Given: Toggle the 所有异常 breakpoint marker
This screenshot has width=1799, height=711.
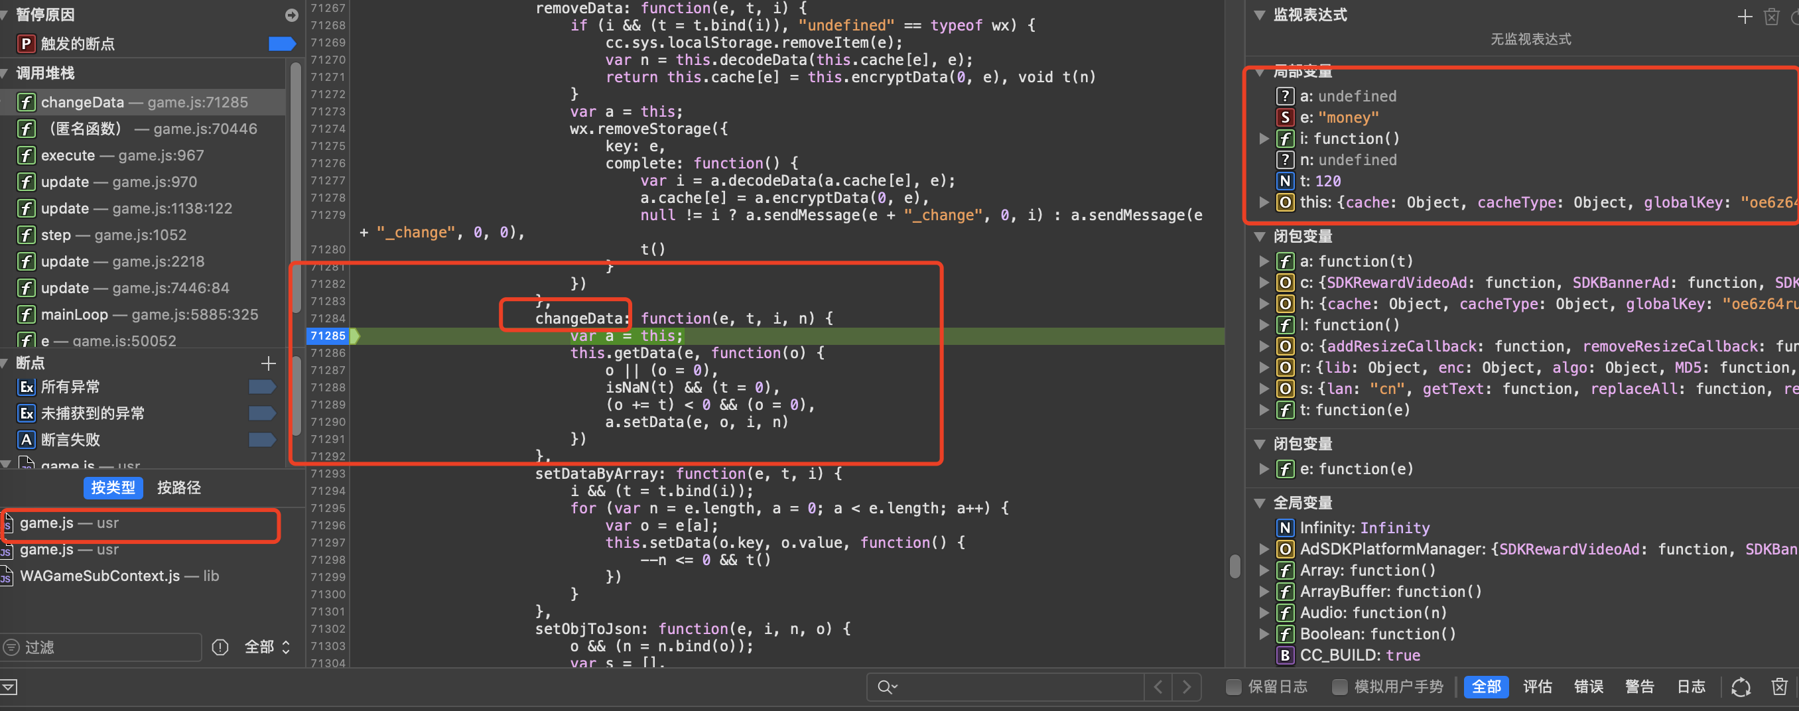Looking at the screenshot, I should tap(262, 387).
